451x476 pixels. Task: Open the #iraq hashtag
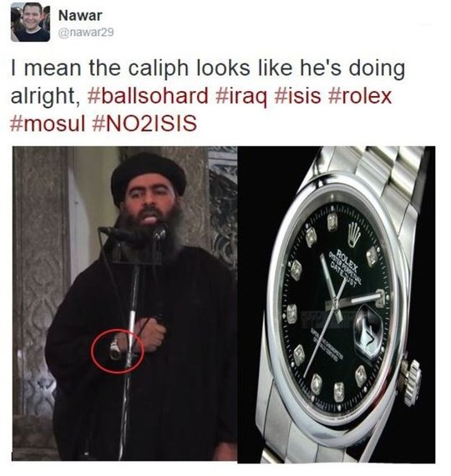pos(241,96)
